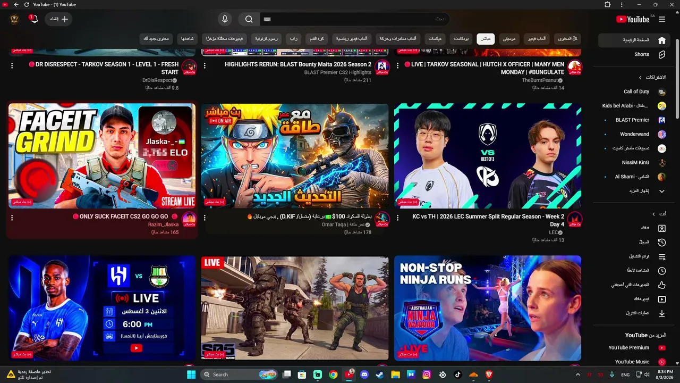This screenshot has width=680, height=383.
Task: Select the مباشر live filter chip
Action: click(x=486, y=39)
